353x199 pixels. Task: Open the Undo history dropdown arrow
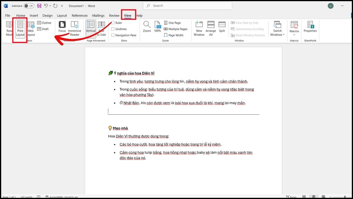[50, 6]
